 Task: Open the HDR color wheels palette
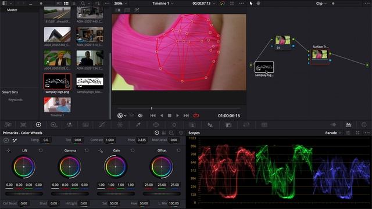pyautogui.click(x=53, y=125)
